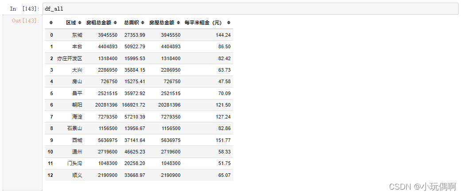Click sort arrows next to 每平米租金（元）header
The height and width of the screenshot is (195, 463).
click(x=229, y=23)
